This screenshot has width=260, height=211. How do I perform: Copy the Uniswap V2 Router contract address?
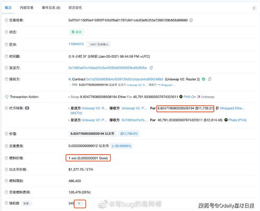[210, 79]
